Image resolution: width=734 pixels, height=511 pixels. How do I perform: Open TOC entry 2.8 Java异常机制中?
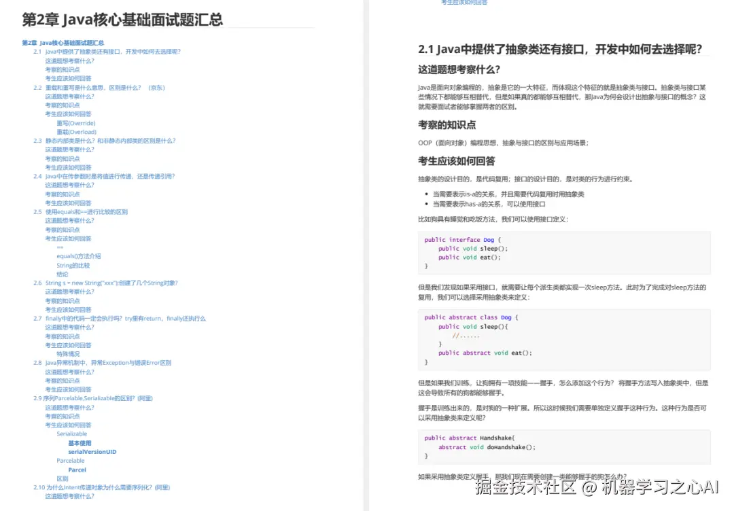[102, 363]
